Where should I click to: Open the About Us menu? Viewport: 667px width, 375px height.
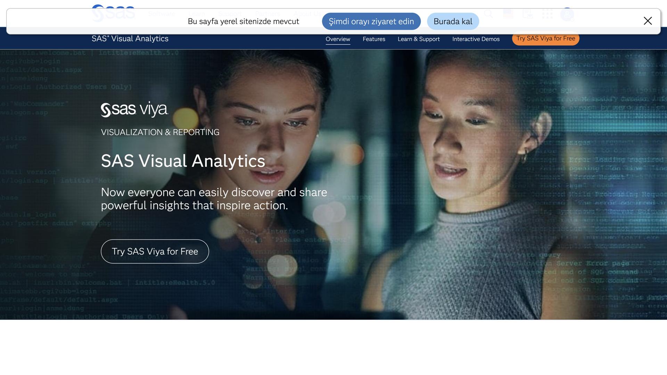point(307,14)
